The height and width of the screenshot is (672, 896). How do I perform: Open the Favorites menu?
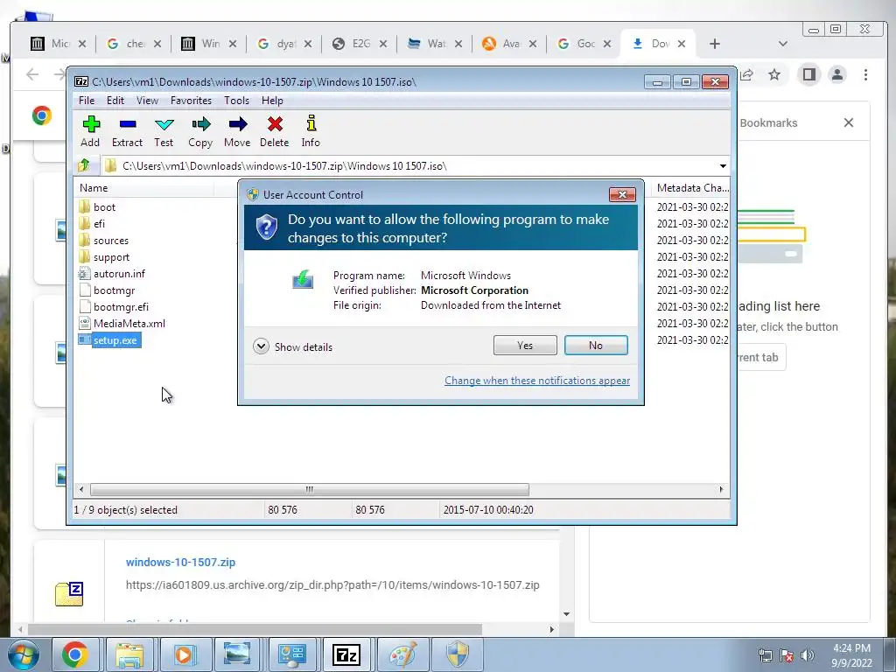191,101
